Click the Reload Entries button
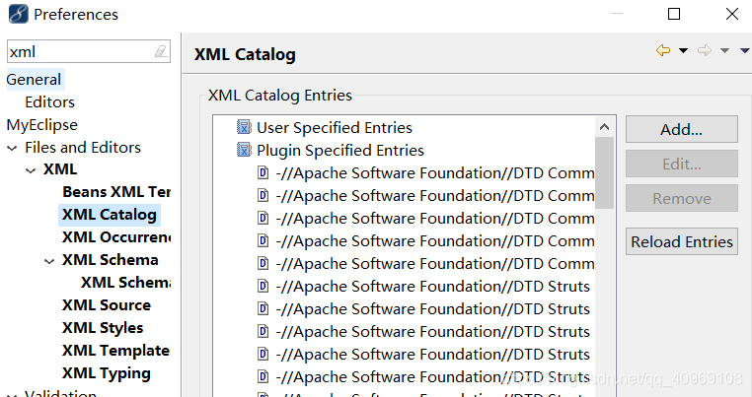The width and height of the screenshot is (752, 397). (682, 241)
